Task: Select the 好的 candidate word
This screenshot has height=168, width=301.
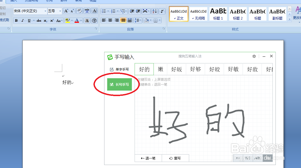Action: coord(144,69)
